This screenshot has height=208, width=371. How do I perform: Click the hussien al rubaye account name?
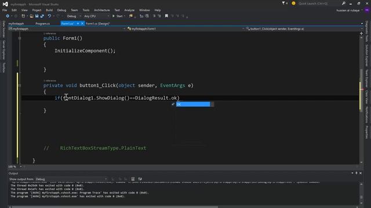tap(348, 10)
